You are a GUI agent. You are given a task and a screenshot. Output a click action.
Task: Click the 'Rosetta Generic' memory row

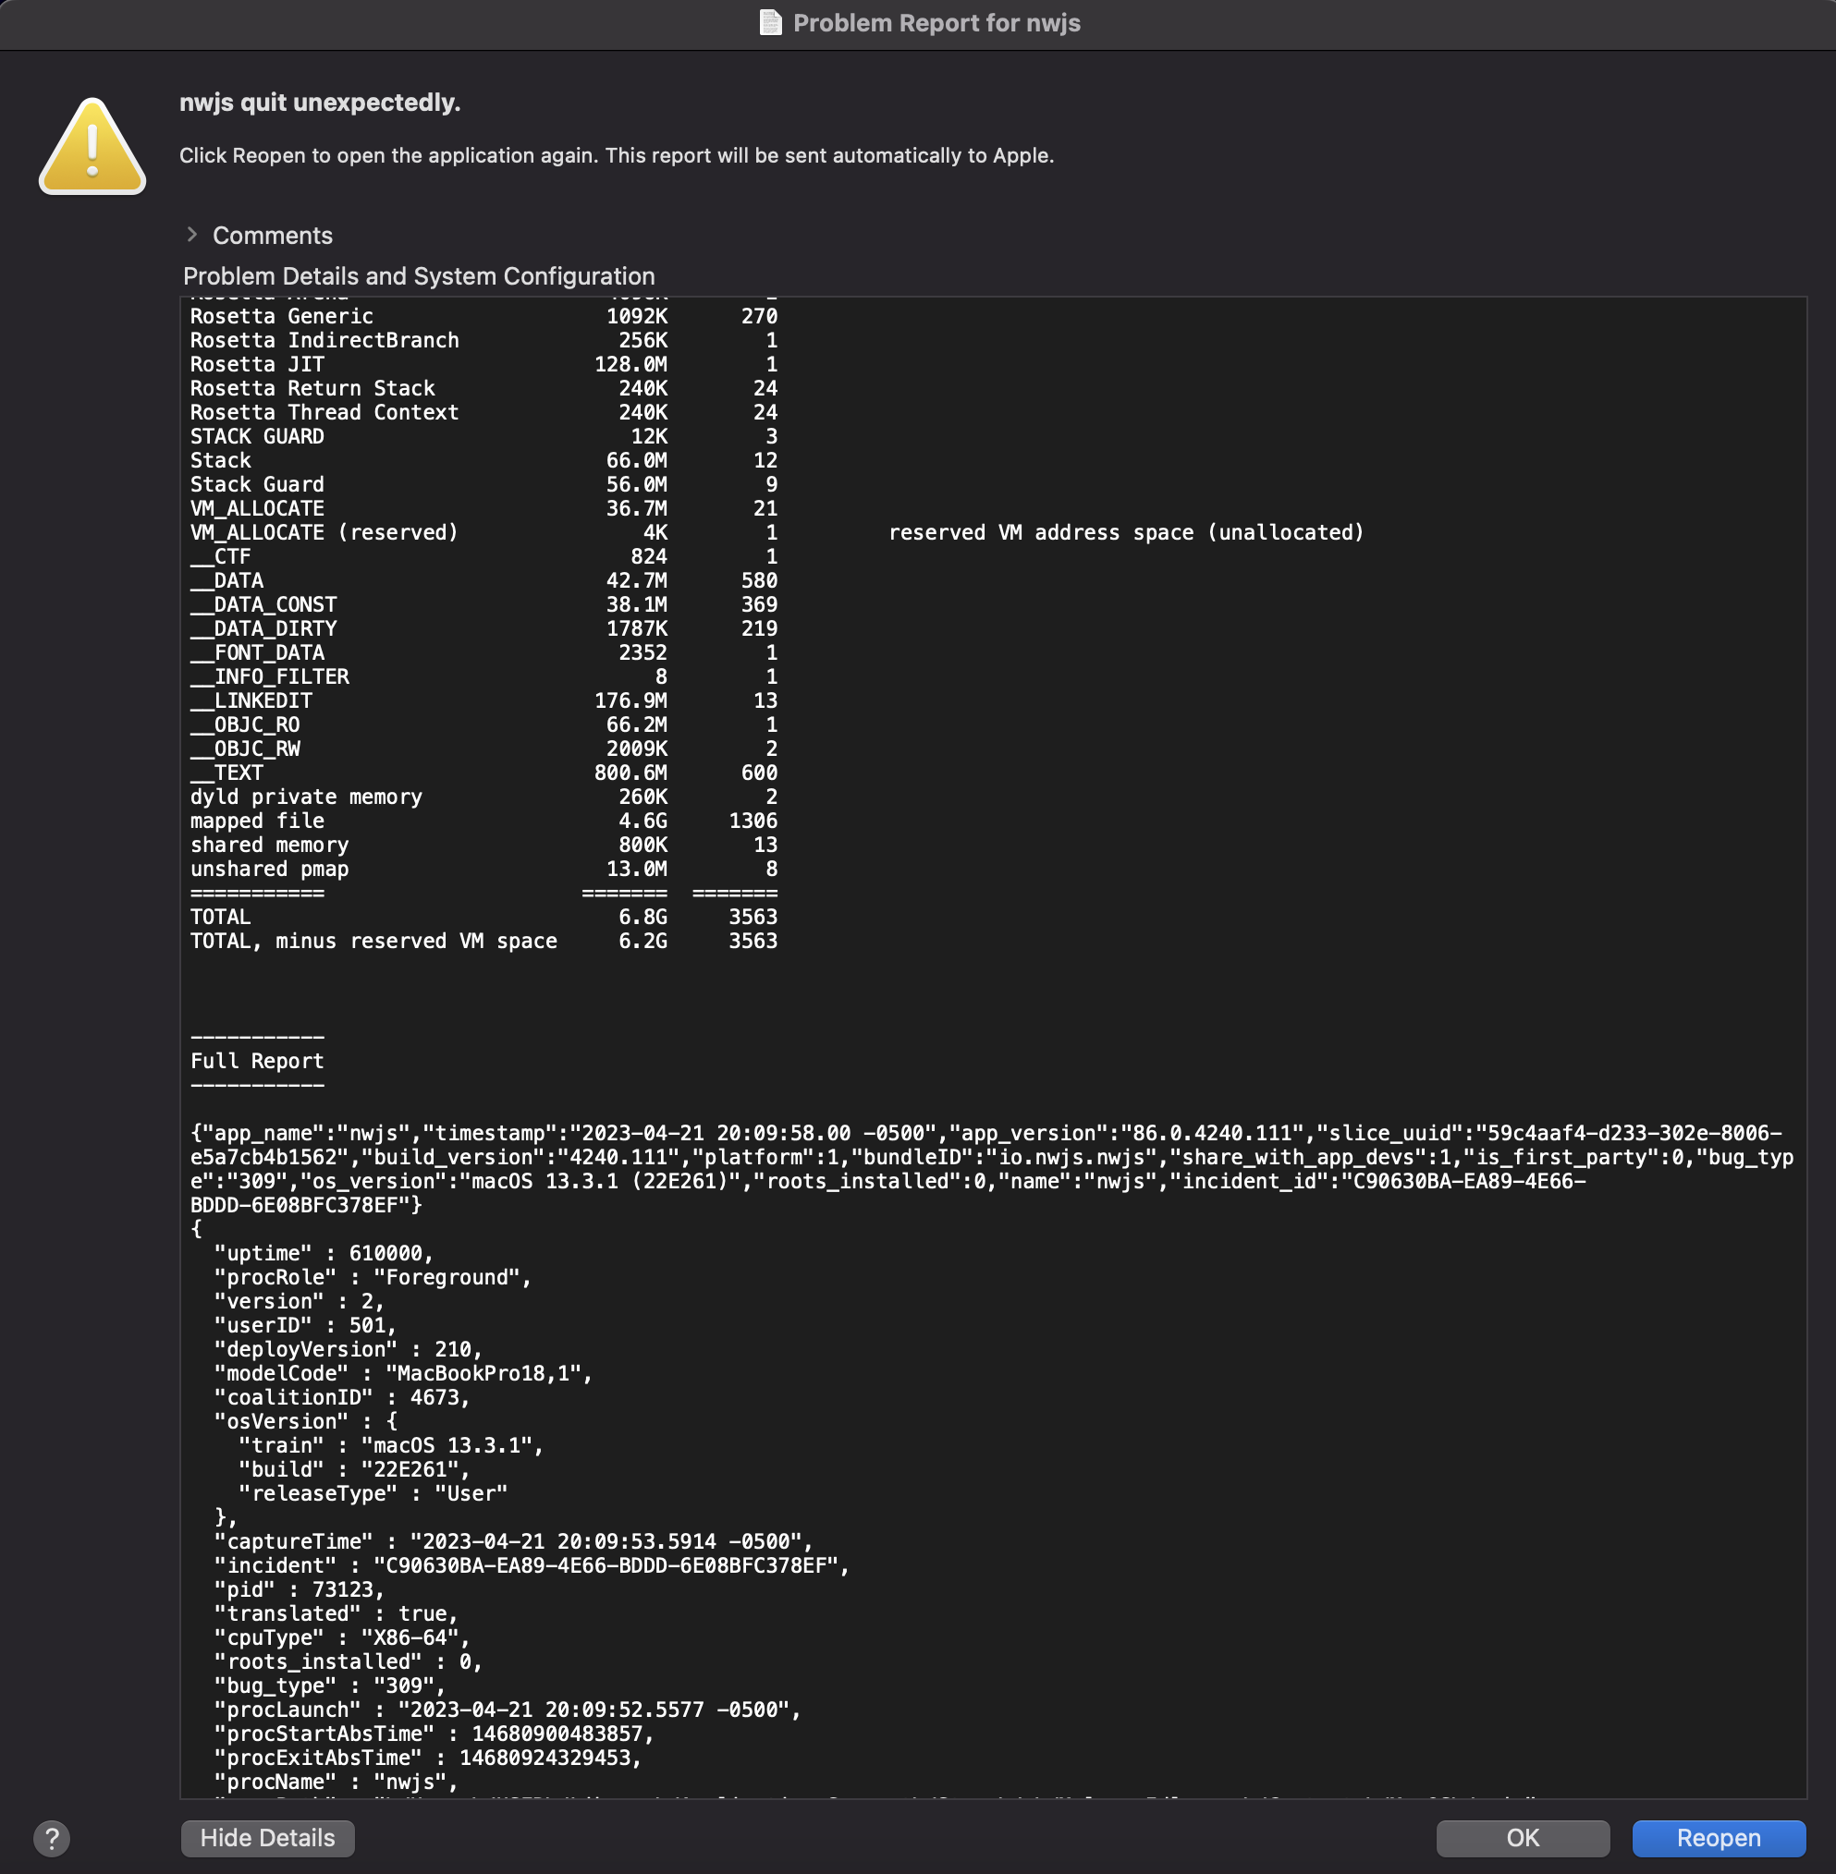pyautogui.click(x=483, y=316)
